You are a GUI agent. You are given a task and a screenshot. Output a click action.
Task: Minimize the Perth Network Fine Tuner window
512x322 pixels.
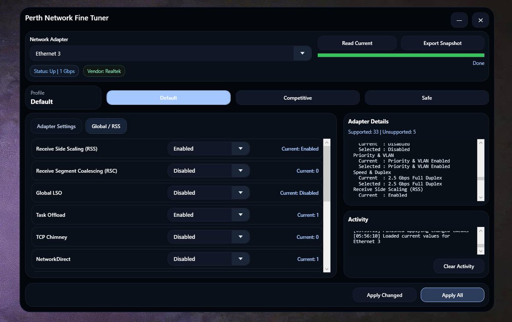[460, 20]
